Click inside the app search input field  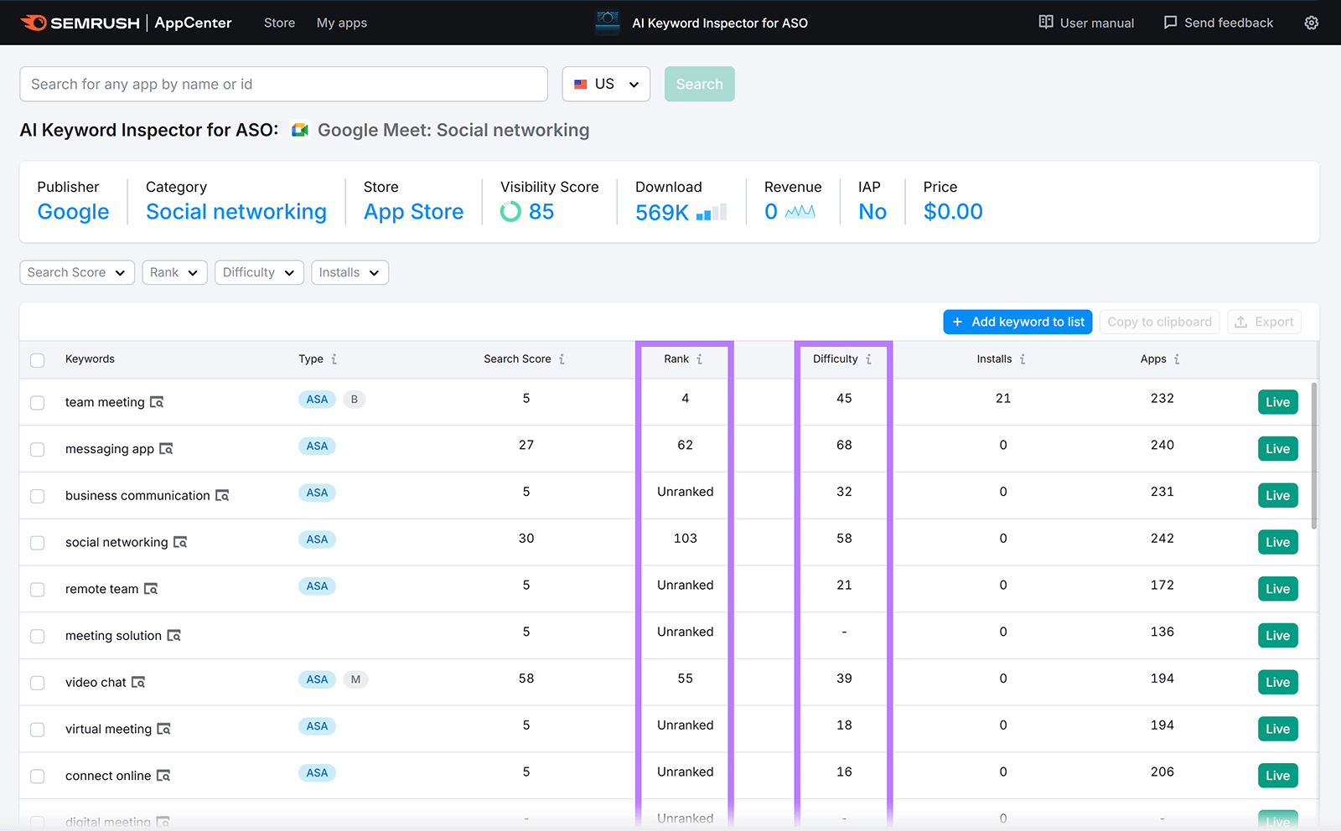[283, 84]
